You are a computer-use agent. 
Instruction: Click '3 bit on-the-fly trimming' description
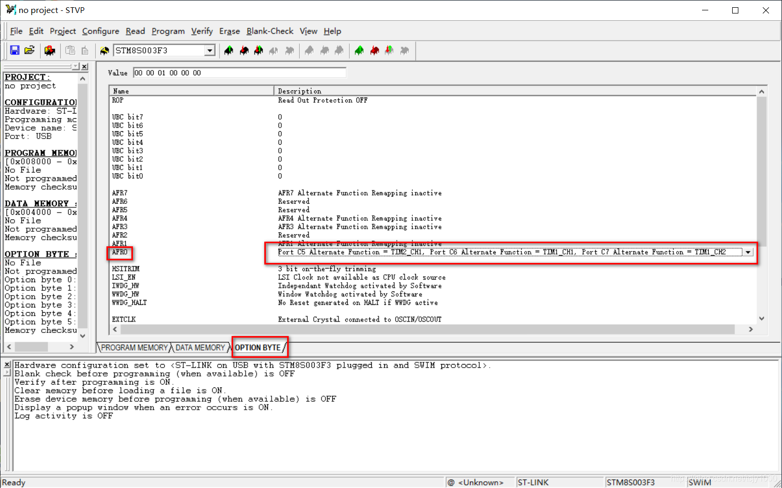(327, 269)
